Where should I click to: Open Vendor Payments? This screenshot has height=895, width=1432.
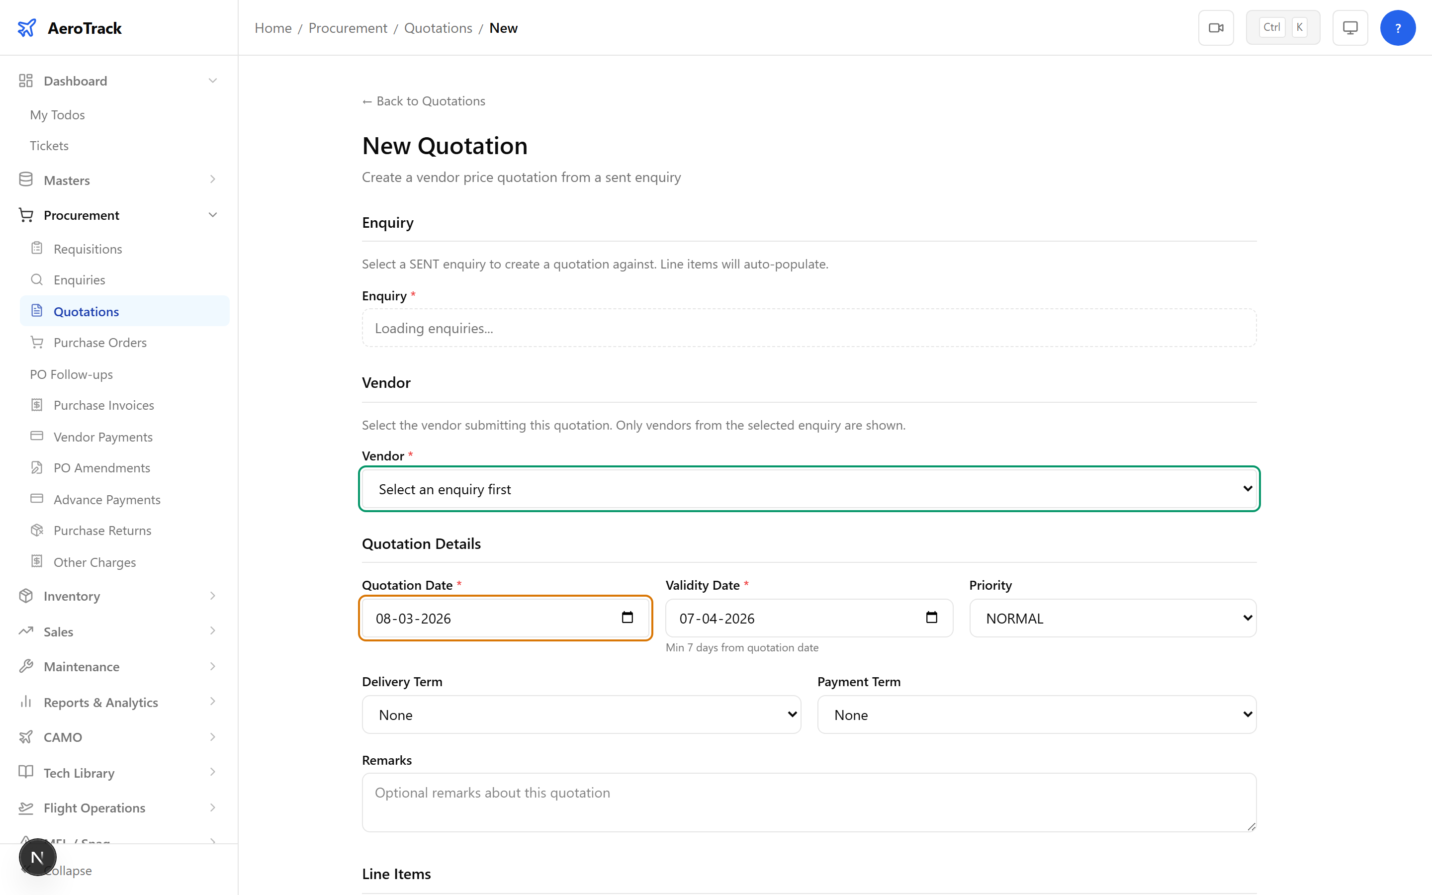pos(103,436)
